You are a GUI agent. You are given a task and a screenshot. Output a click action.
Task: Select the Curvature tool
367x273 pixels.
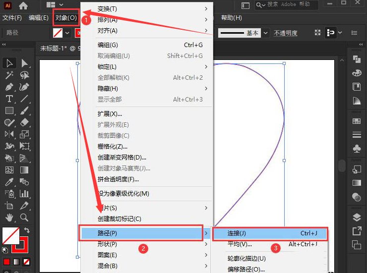point(24,87)
